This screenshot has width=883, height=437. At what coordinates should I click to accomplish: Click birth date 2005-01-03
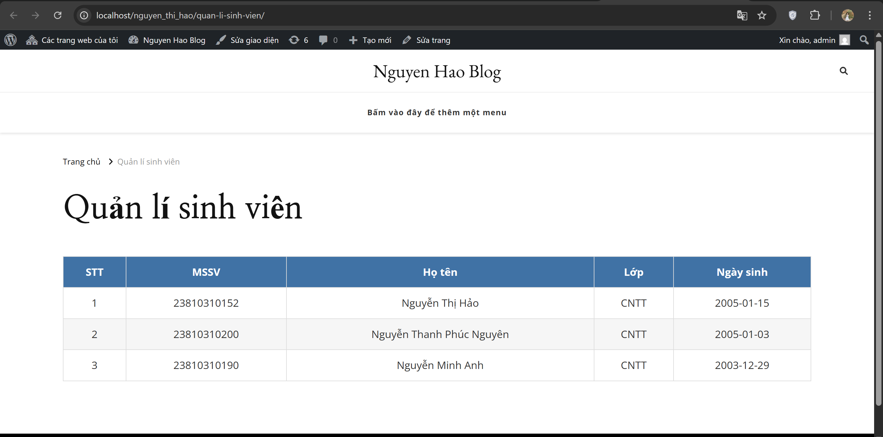coord(742,334)
